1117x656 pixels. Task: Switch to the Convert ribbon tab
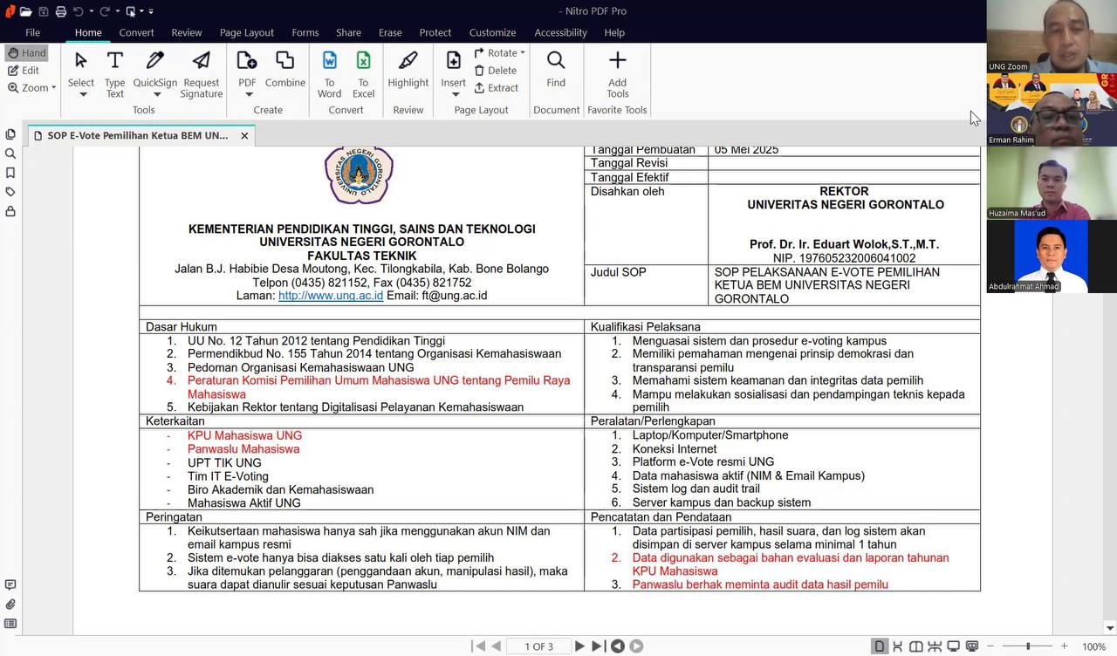tap(137, 32)
